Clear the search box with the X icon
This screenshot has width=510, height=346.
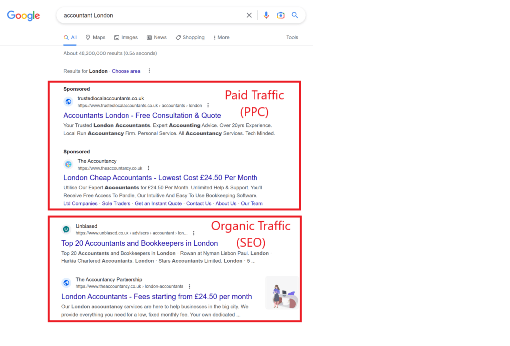pos(249,15)
